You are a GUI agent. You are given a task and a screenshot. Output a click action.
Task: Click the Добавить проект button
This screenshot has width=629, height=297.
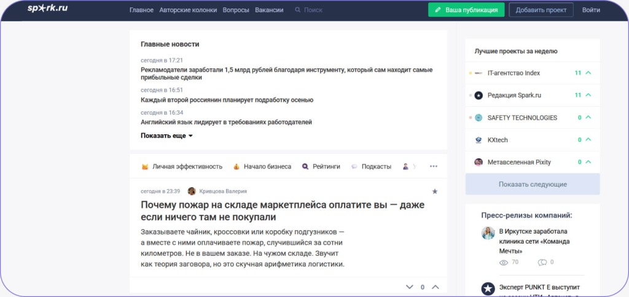(541, 10)
